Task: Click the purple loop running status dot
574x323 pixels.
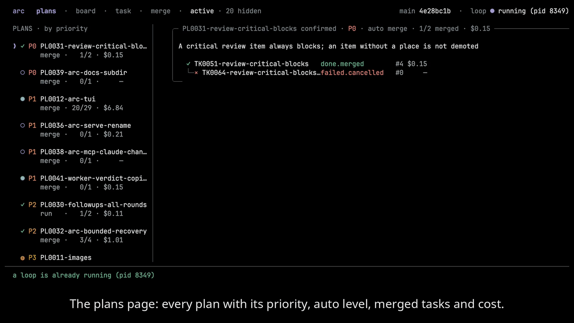Action: 492,11
